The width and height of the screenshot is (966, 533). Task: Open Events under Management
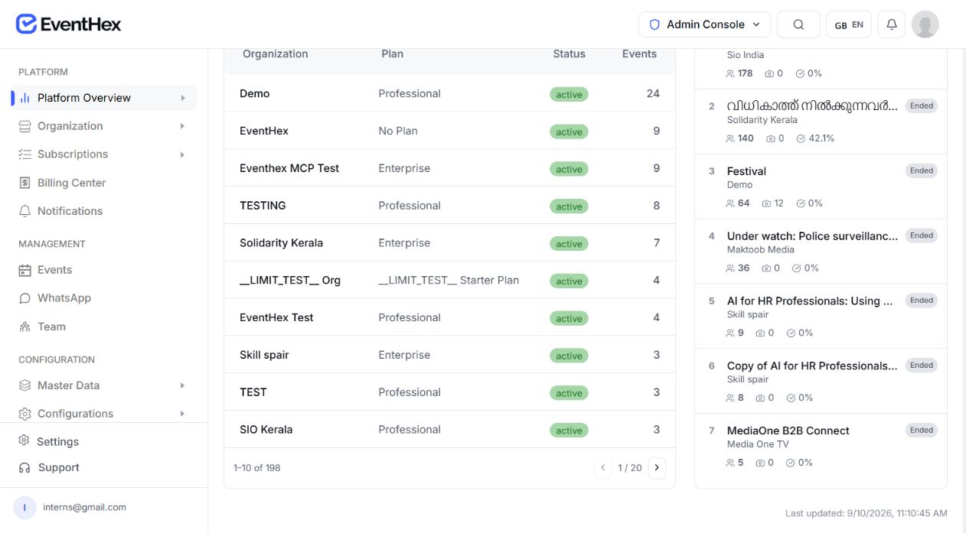(x=104, y=270)
